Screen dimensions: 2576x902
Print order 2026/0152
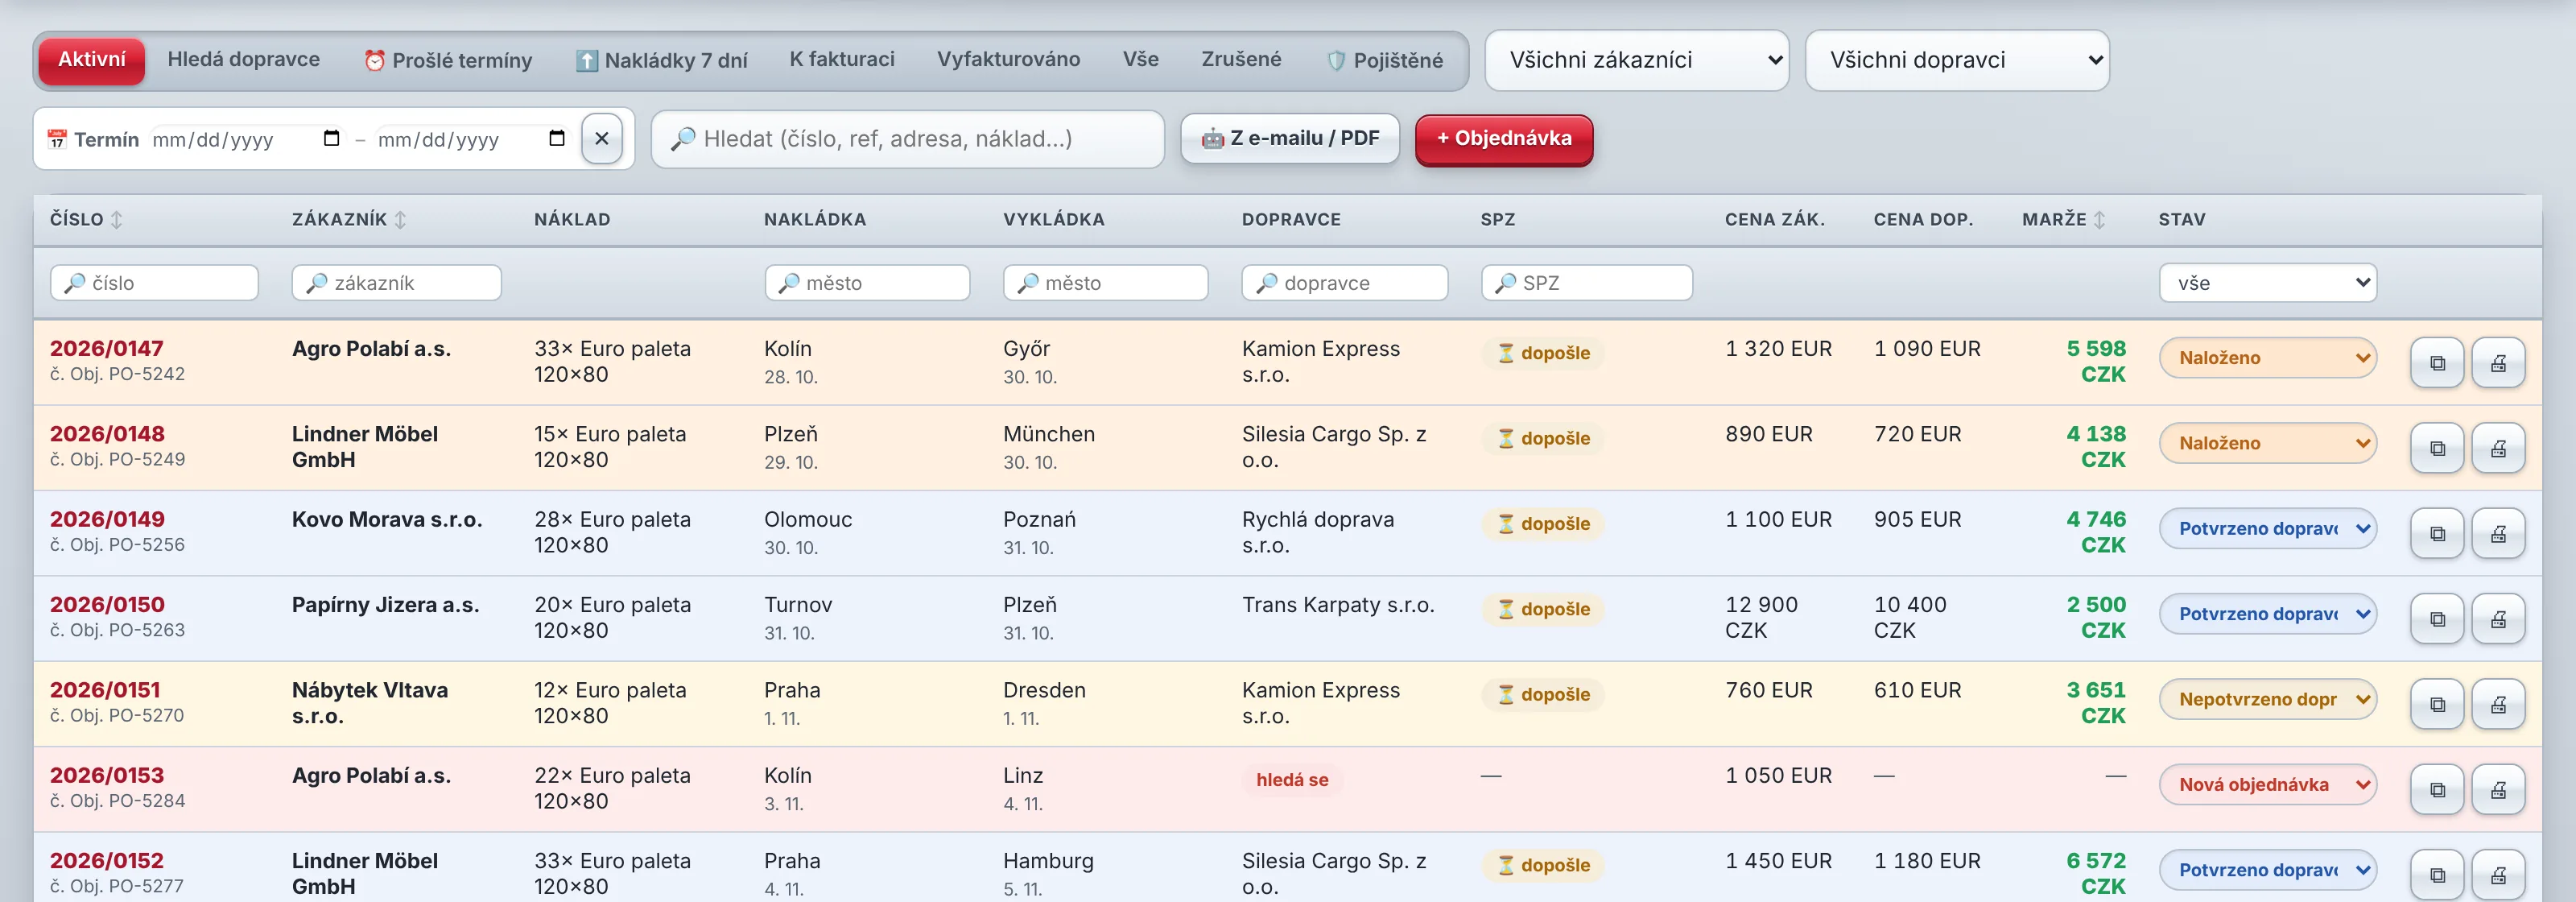[x=2498, y=874]
